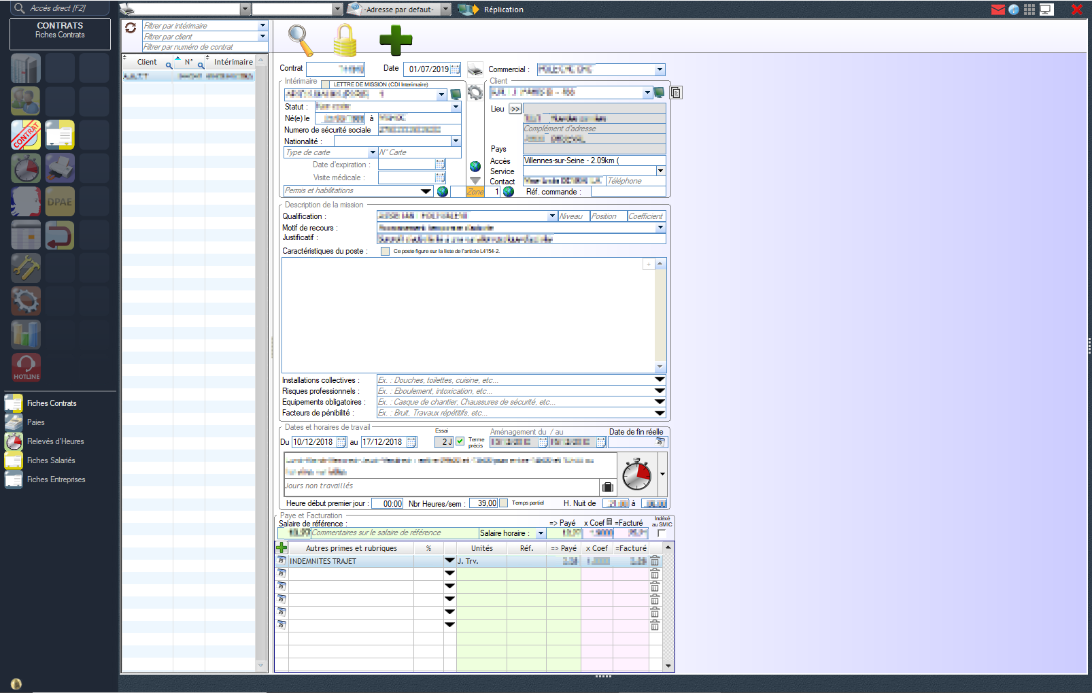Click the magnifying glass search icon
This screenshot has height=693, width=1092.
[300, 40]
